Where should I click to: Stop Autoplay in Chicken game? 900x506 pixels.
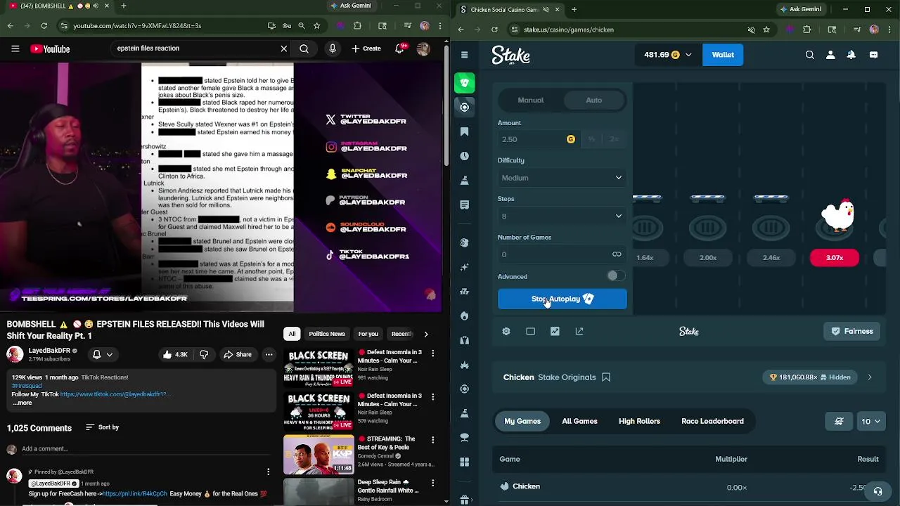pos(562,299)
